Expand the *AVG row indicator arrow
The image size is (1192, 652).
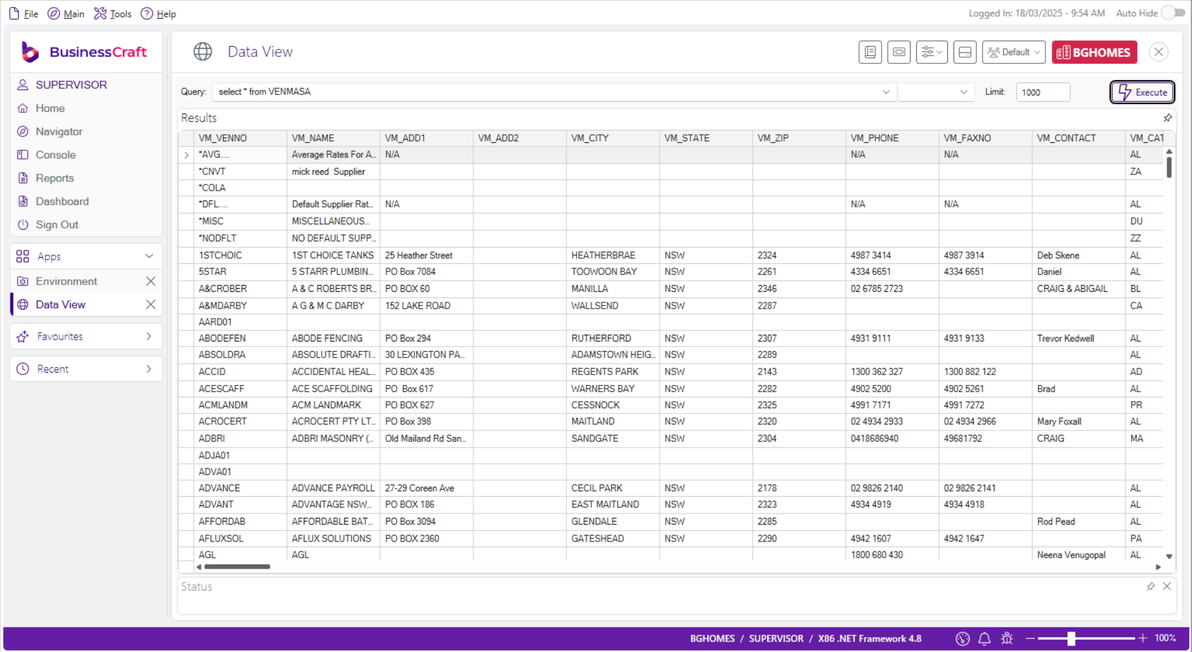click(x=186, y=155)
